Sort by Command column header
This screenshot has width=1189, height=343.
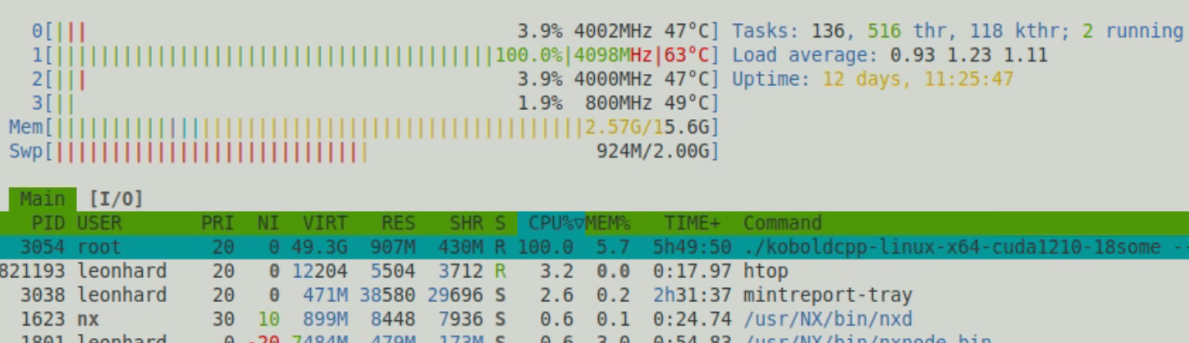coord(783,223)
